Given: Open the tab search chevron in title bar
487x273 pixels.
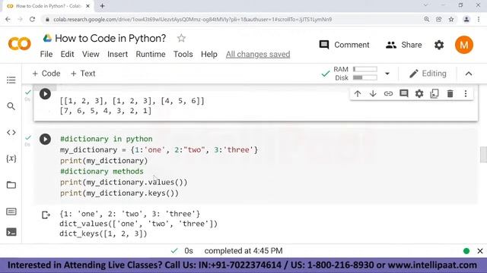Looking at the screenshot, I should pyautogui.click(x=425, y=5).
